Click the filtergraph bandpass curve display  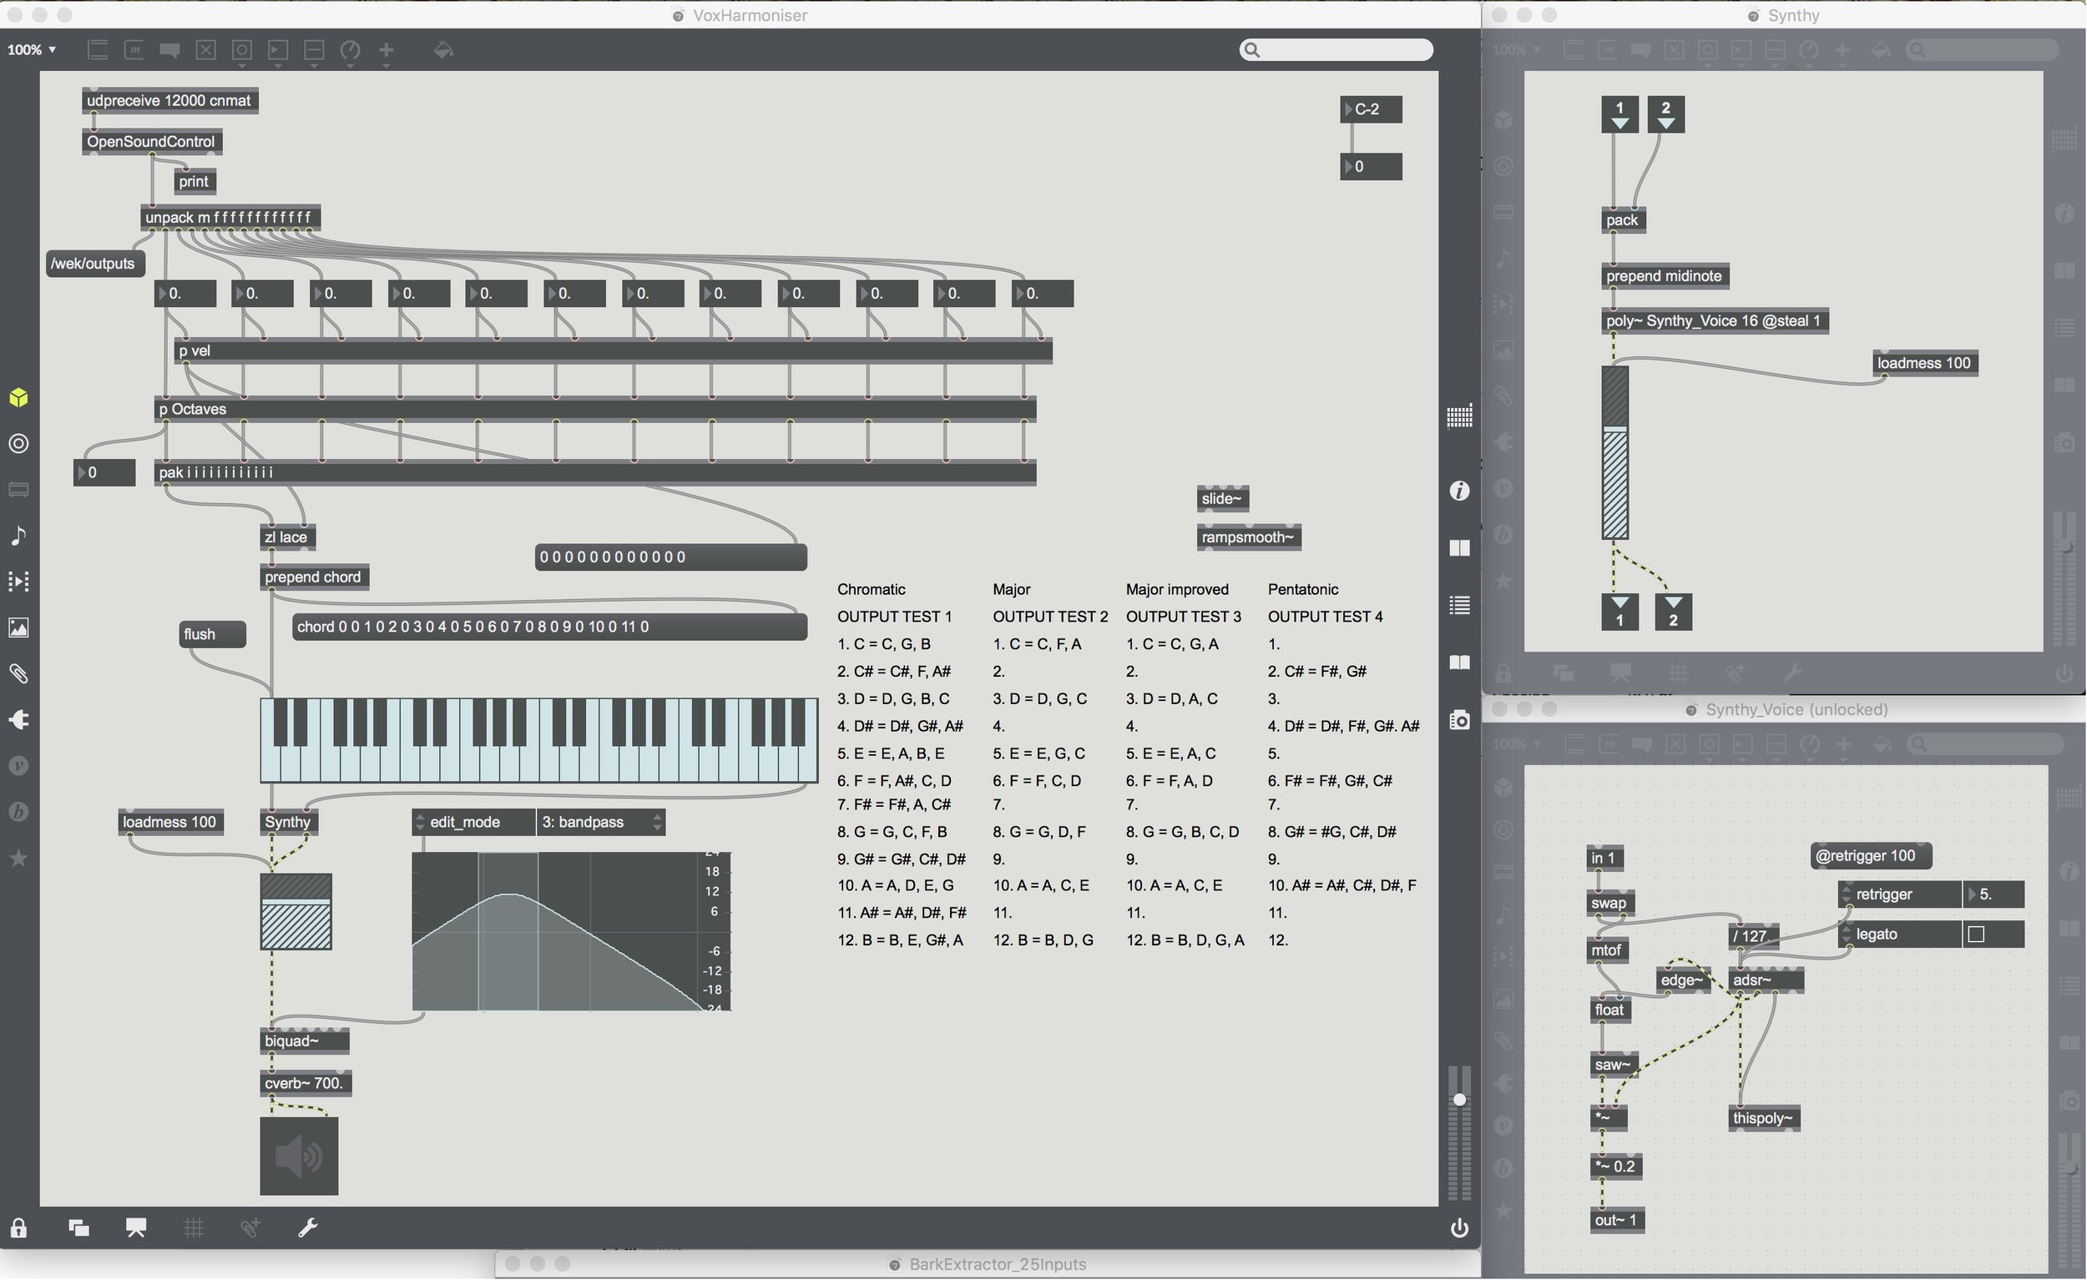[571, 931]
